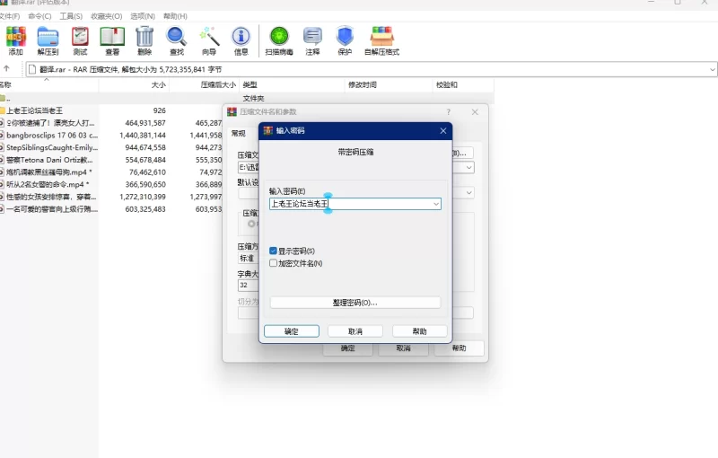
Task: Click the Add (添加) toolbar icon
Action: tap(15, 40)
